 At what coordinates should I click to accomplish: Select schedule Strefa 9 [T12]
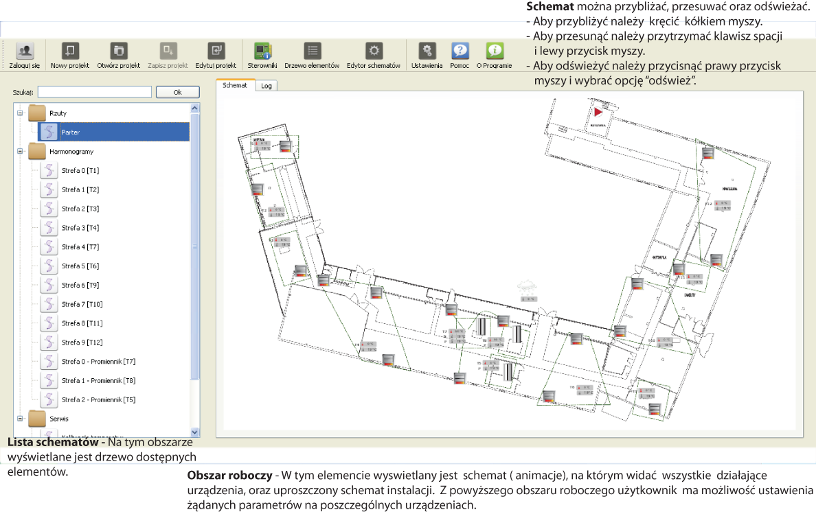(x=82, y=342)
